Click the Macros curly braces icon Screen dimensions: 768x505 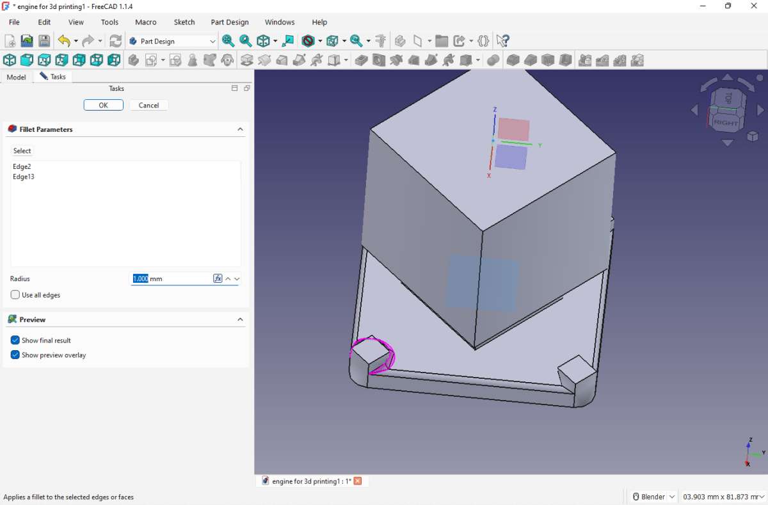[483, 41]
